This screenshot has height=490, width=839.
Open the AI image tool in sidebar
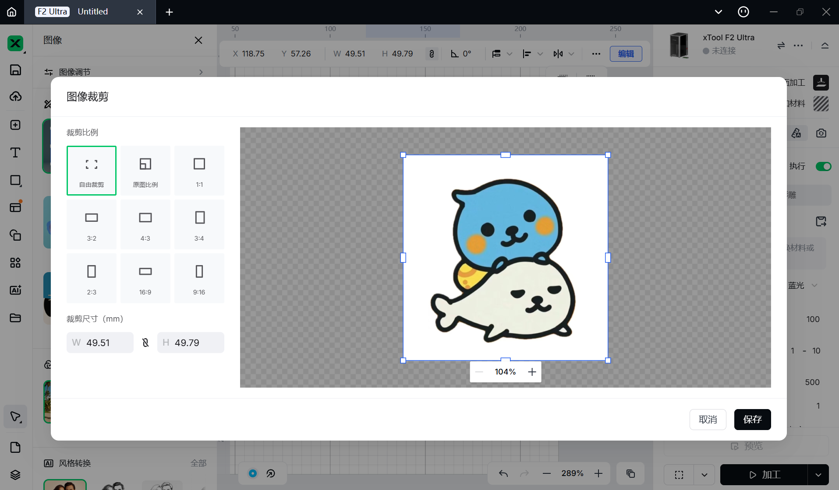[15, 290]
